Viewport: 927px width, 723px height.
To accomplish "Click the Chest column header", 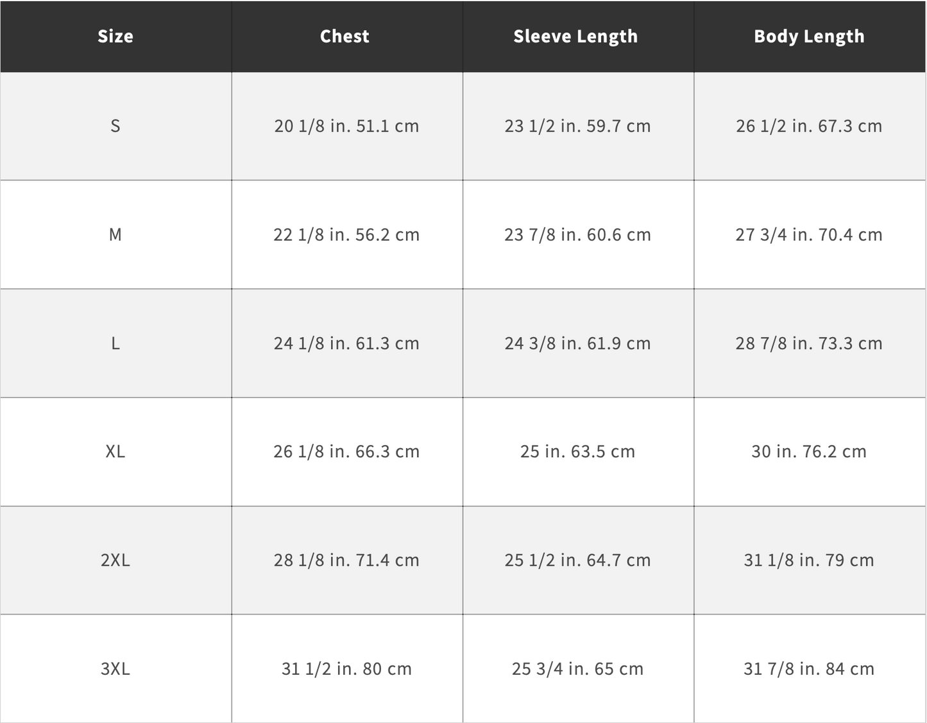I will click(344, 37).
